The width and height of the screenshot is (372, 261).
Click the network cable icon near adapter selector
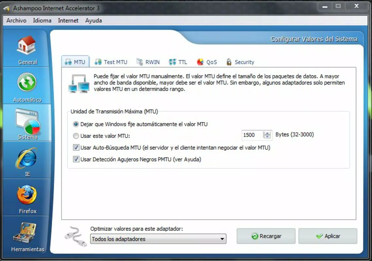tap(76, 236)
